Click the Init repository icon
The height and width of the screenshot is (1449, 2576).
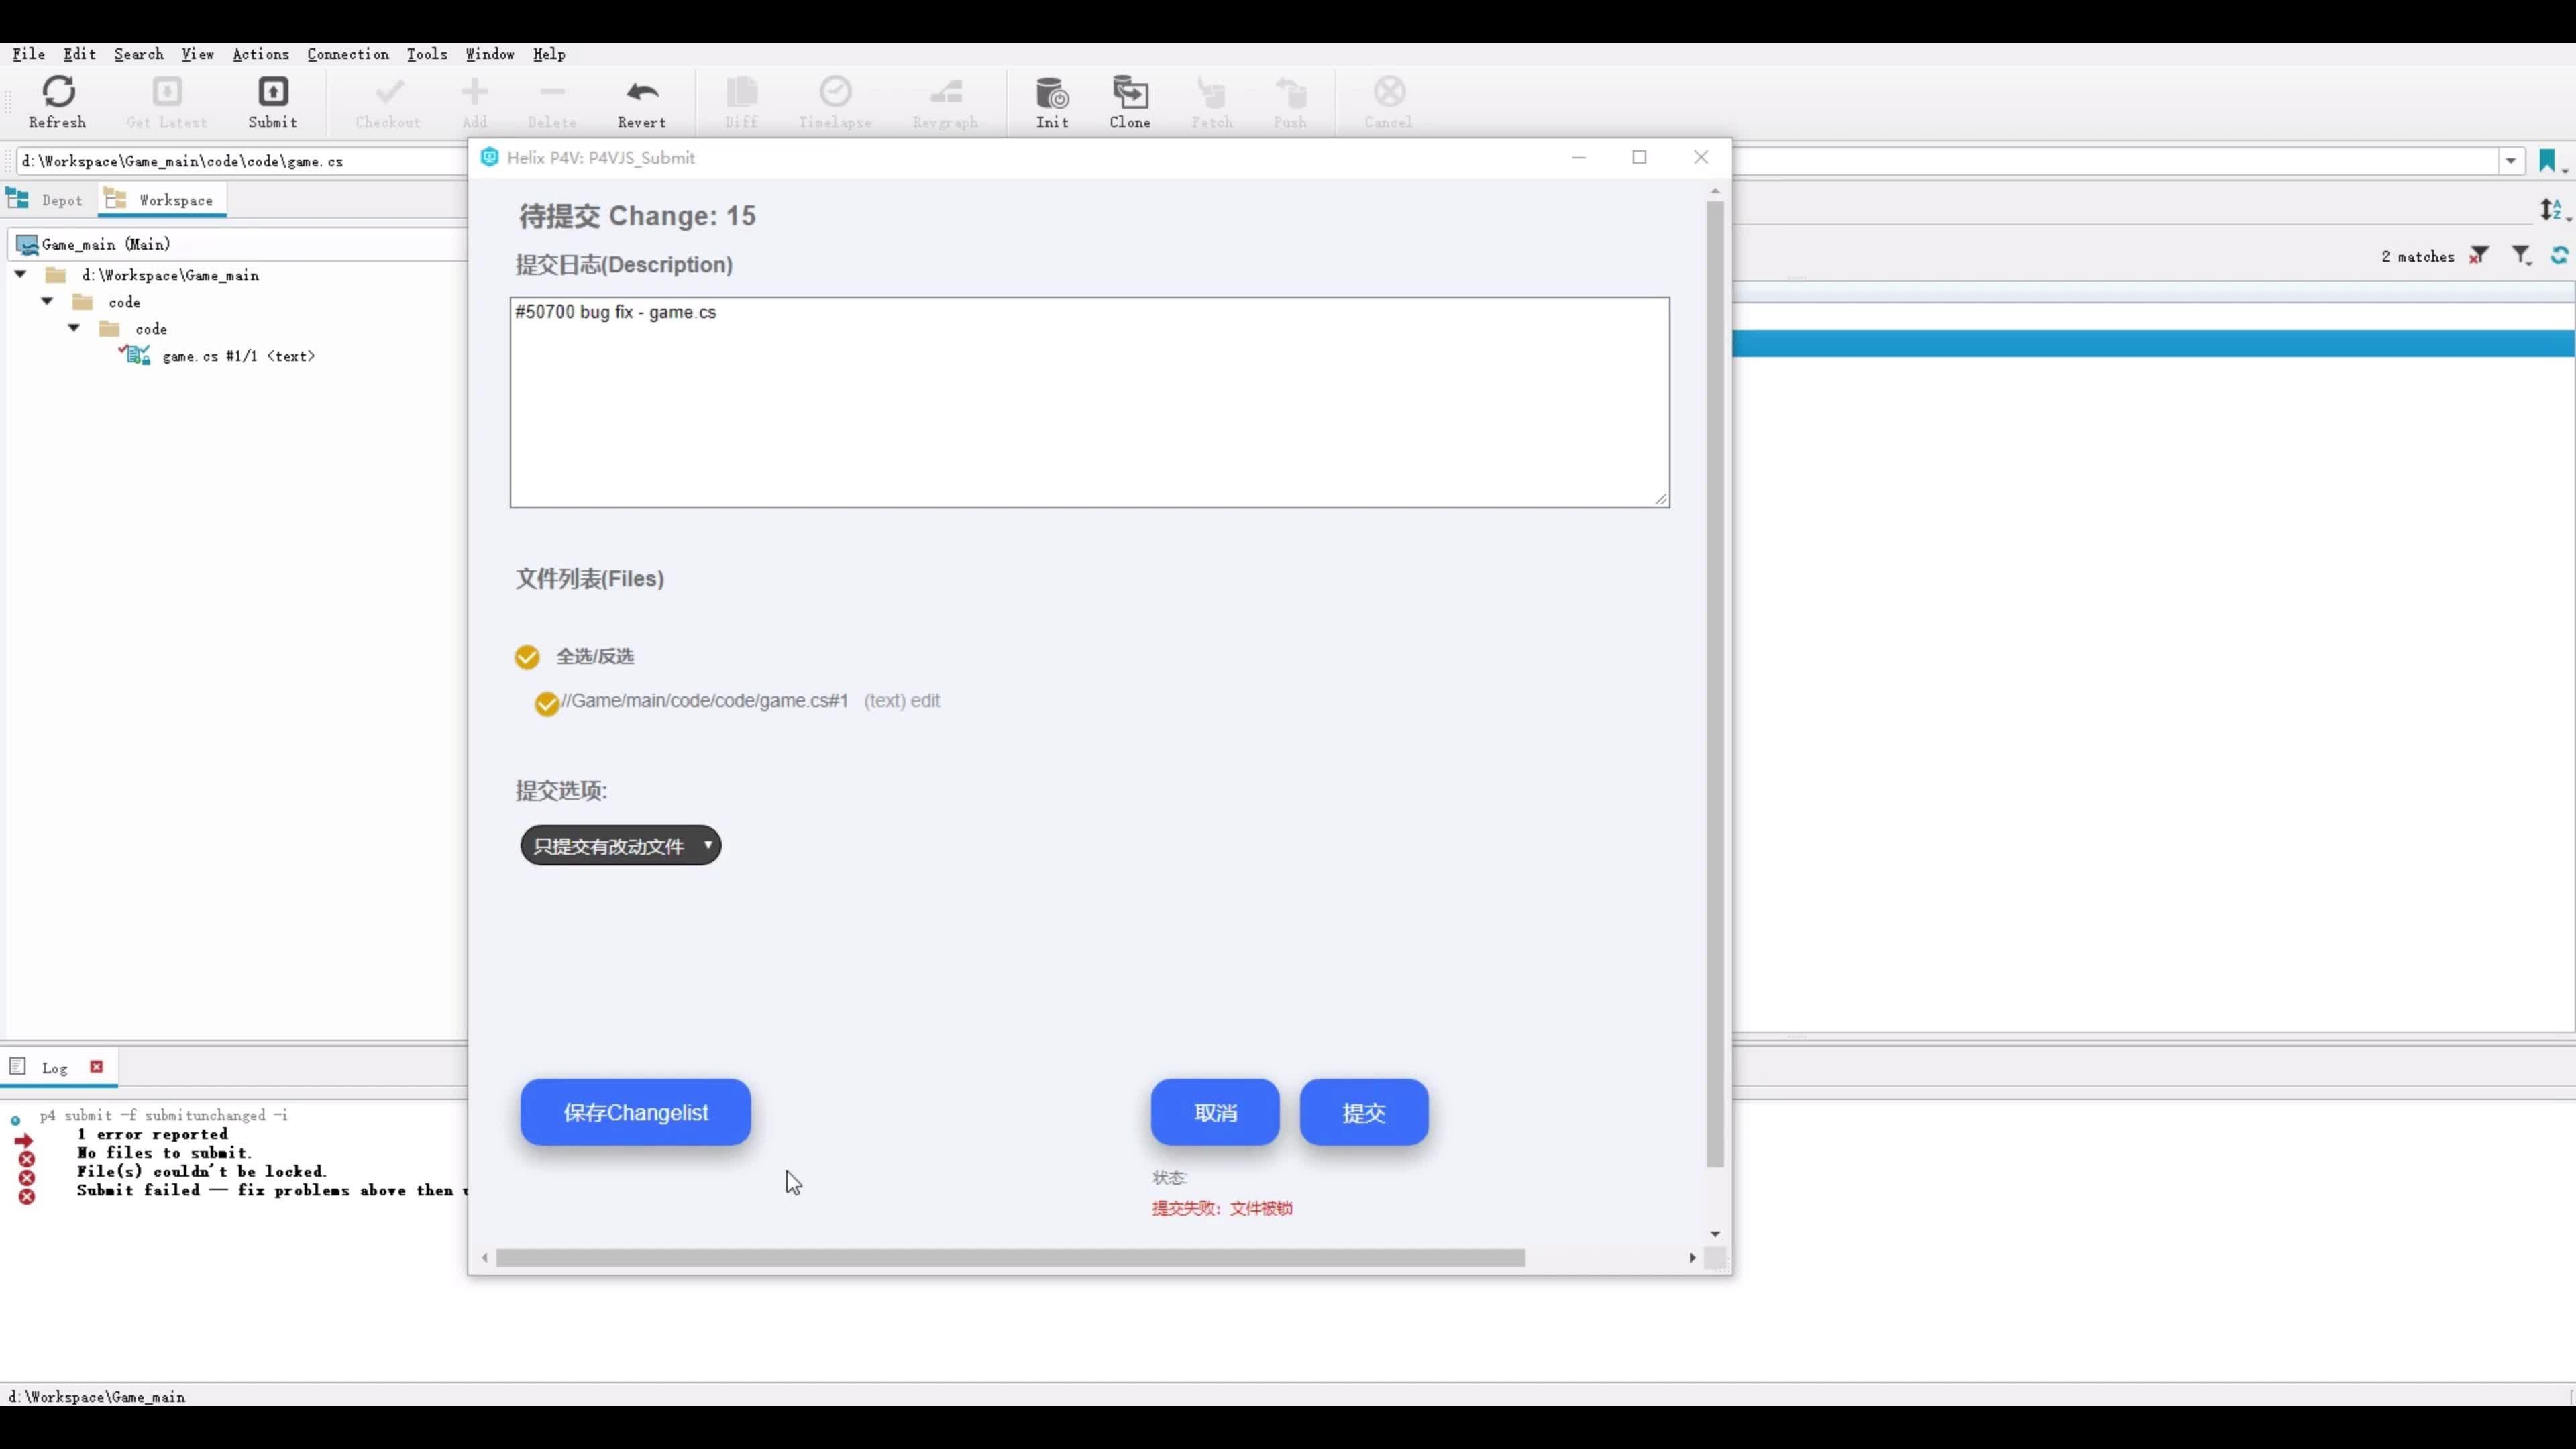(x=1051, y=101)
